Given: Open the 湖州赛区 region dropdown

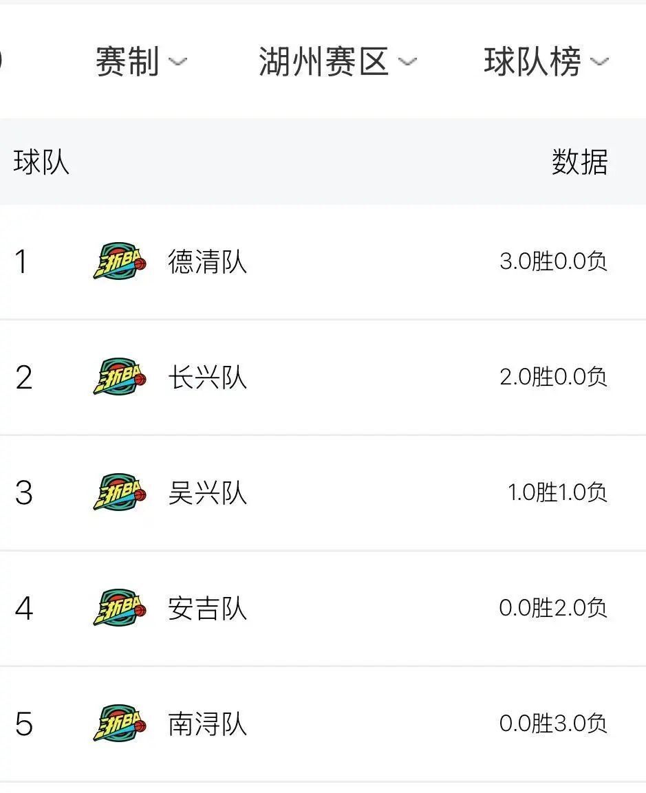Looking at the screenshot, I should click(338, 62).
